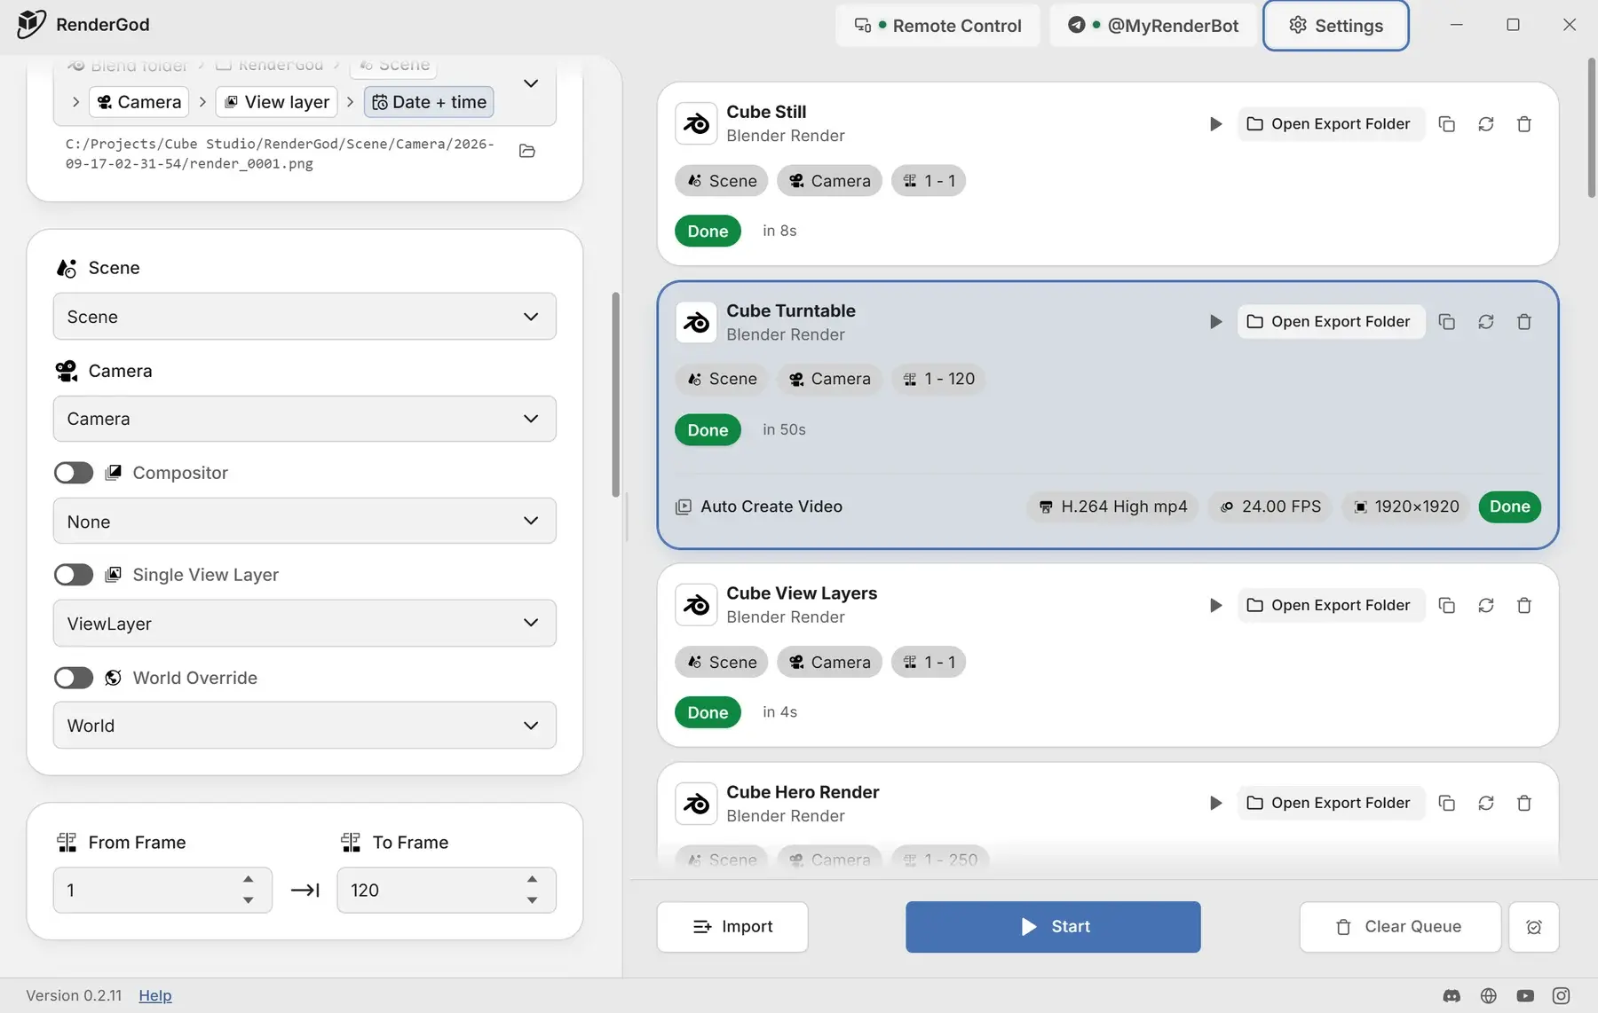The width and height of the screenshot is (1598, 1013).
Task: Clear the render queue
Action: [x=1400, y=927]
